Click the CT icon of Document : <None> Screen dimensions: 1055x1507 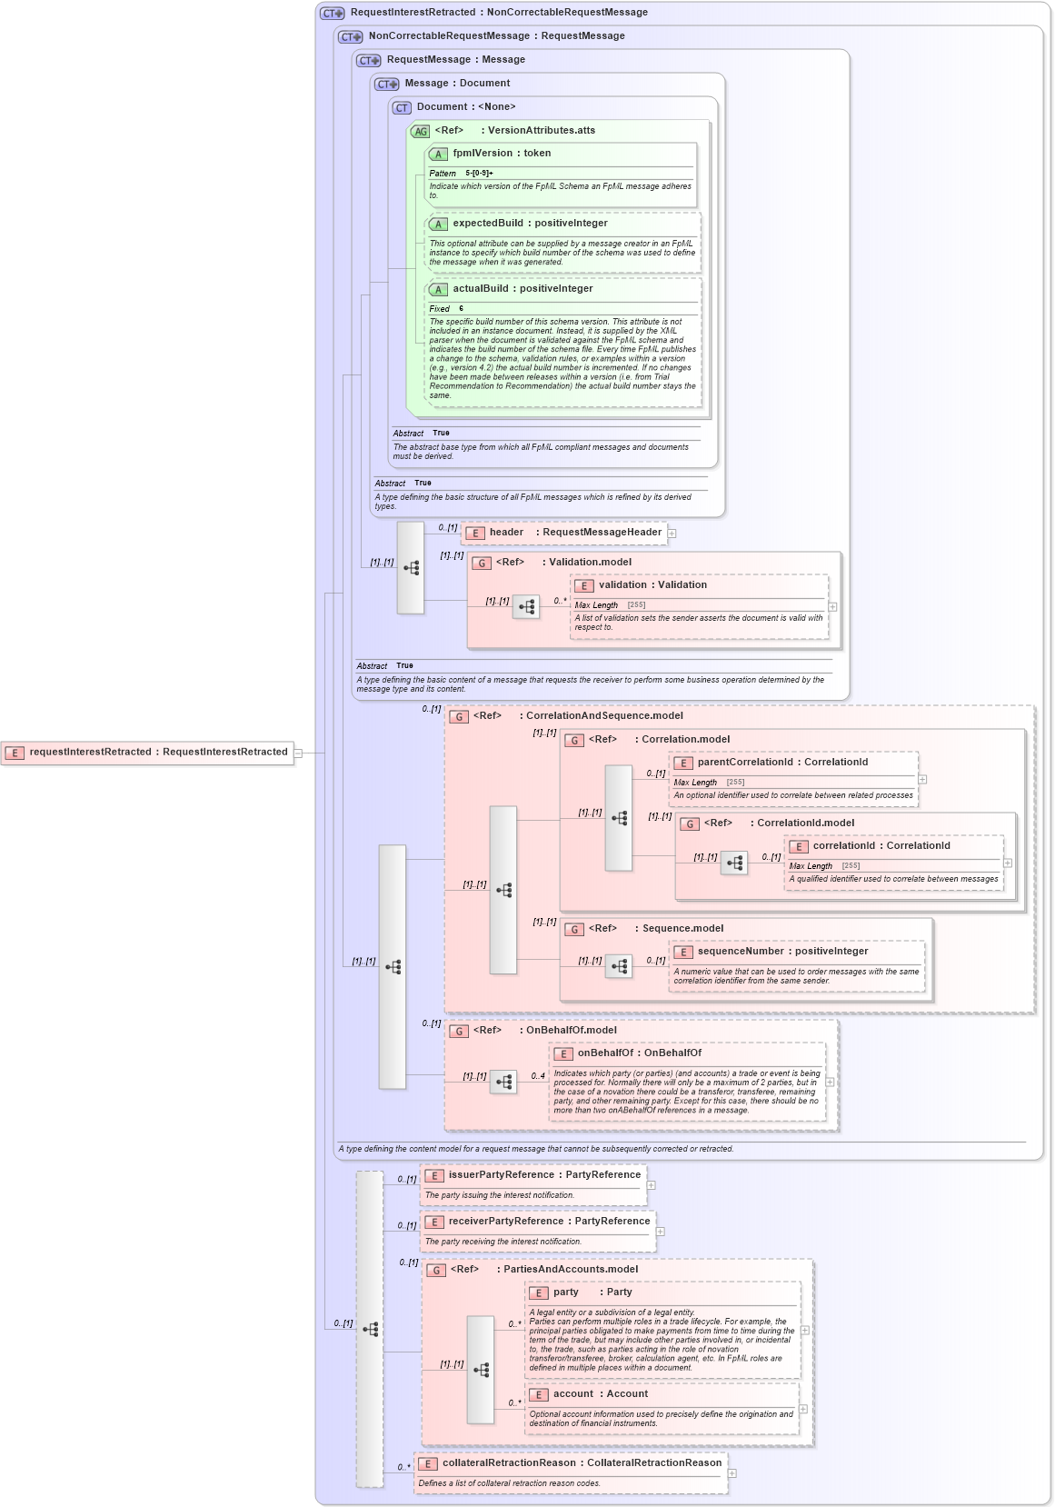402,107
